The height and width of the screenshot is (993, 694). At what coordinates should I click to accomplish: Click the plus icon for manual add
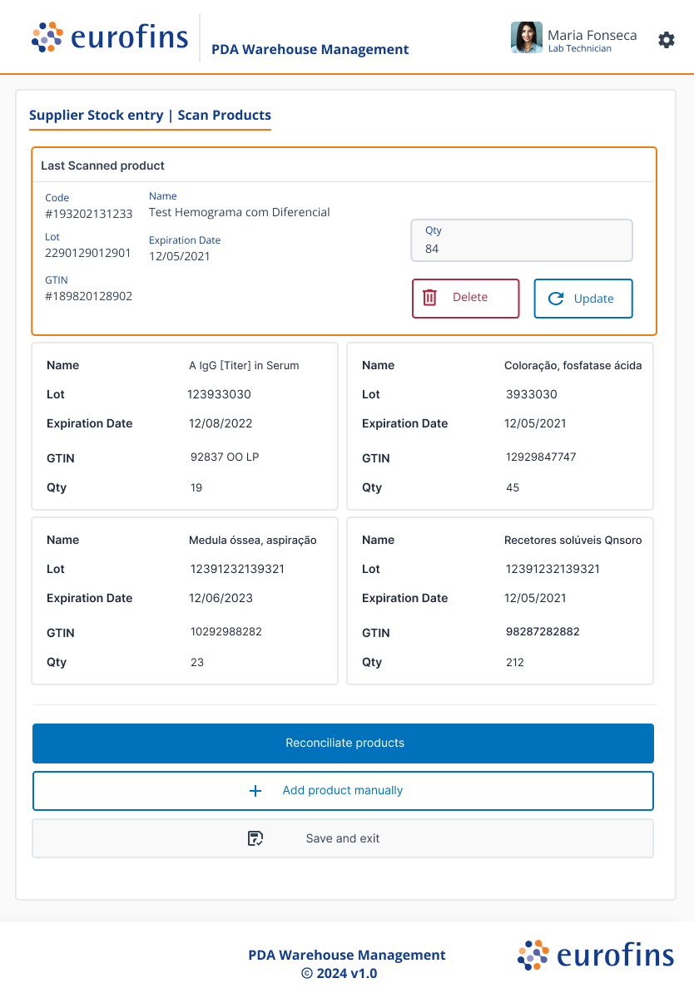coord(255,791)
